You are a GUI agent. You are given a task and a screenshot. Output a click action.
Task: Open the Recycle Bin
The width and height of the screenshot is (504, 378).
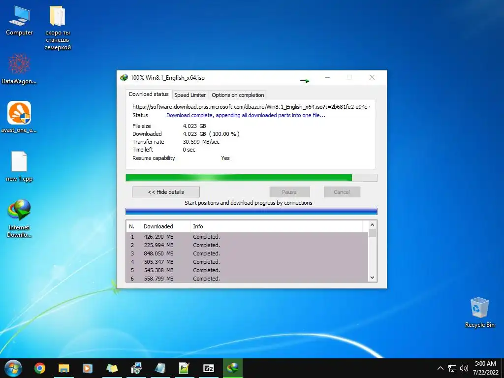(x=479, y=313)
